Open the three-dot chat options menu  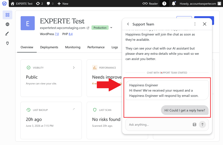click(x=195, y=24)
